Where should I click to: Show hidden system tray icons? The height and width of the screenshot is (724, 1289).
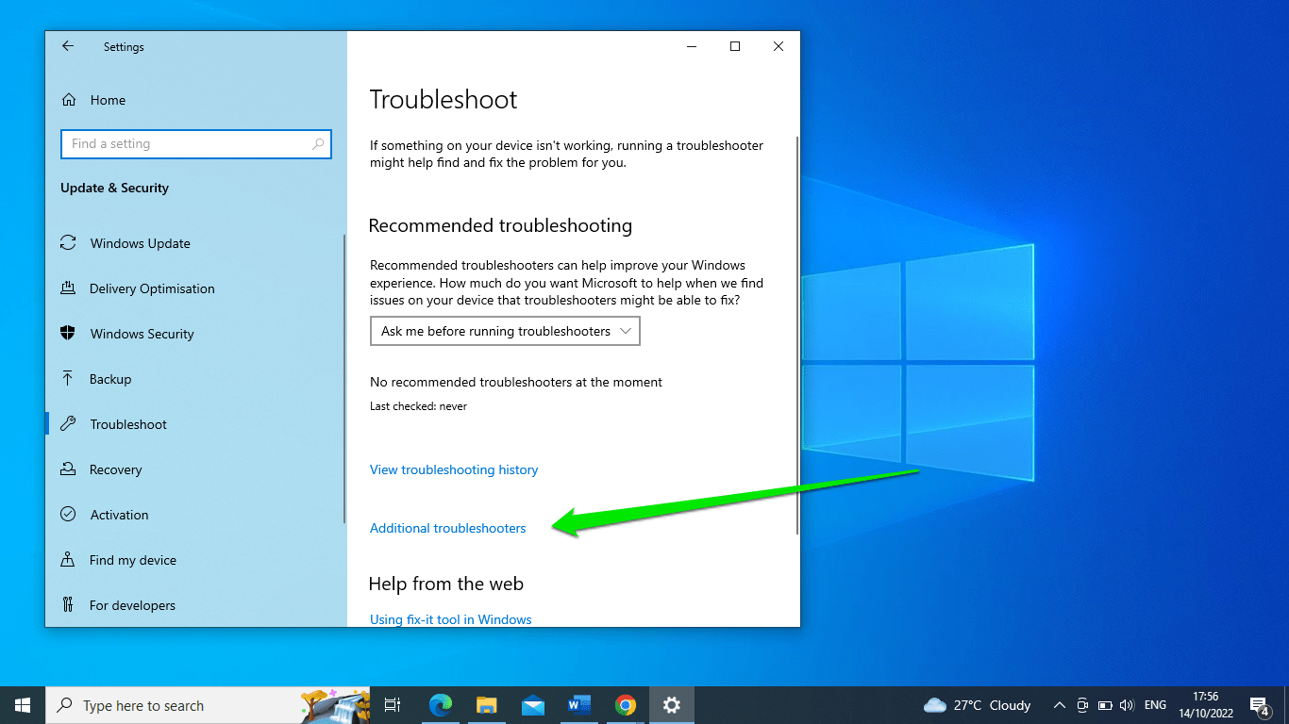tap(1059, 705)
